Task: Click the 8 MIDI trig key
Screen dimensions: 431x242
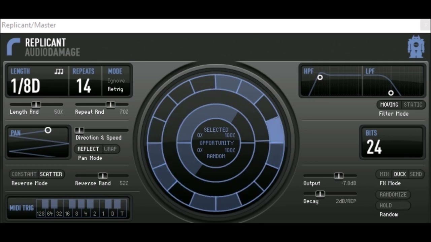Action: pyautogui.click(x=77, y=208)
